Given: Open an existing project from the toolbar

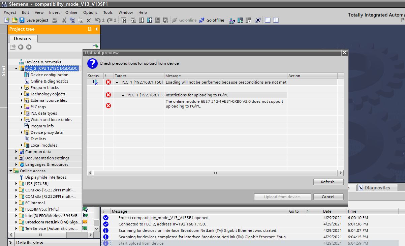Looking at the screenshot, I should pos(14,20).
